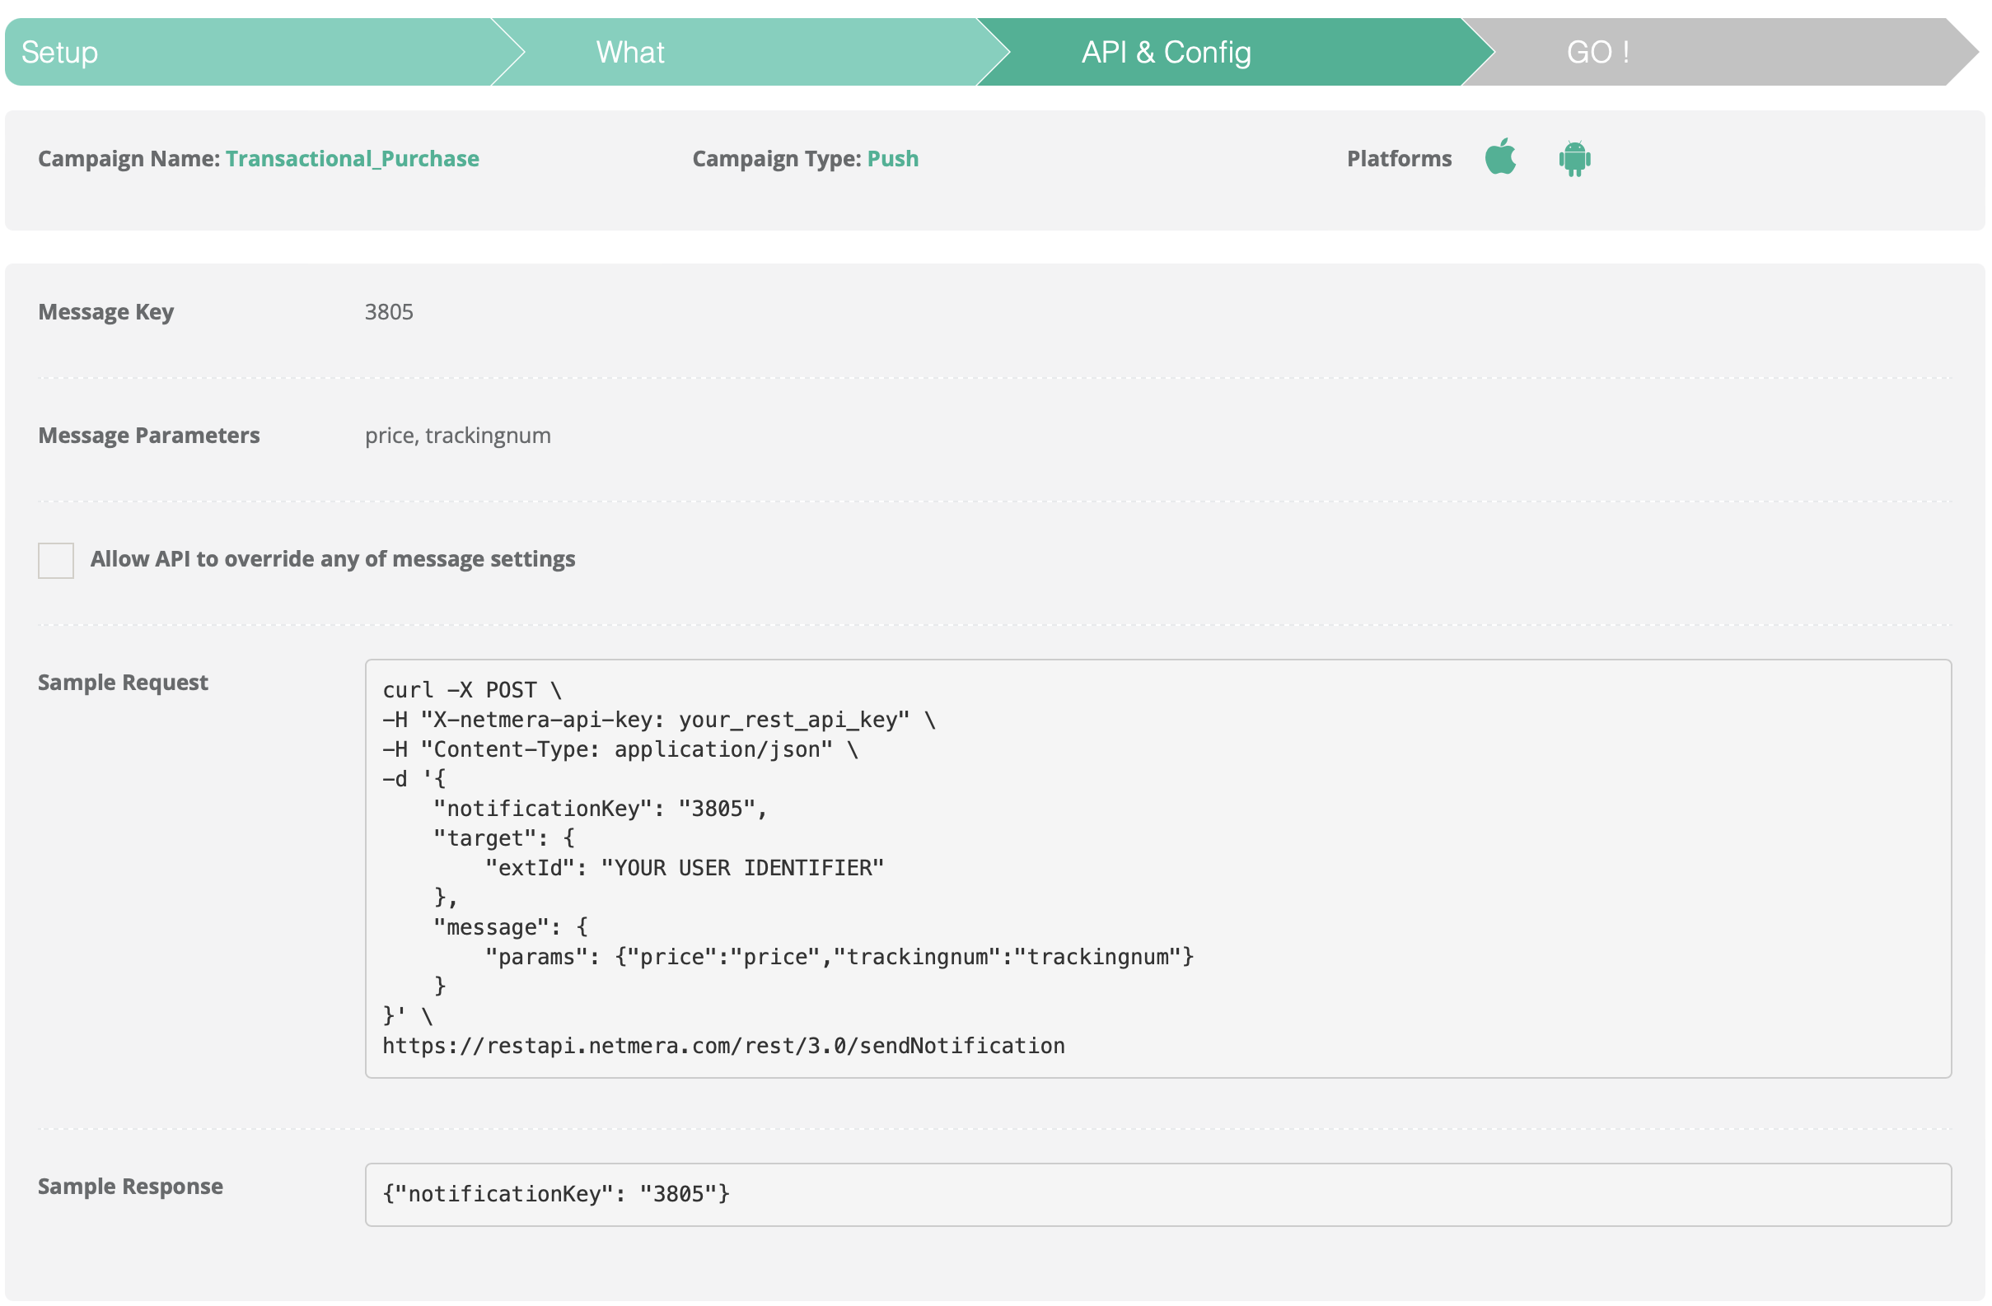Click the sendNotification URL in sample request
The image size is (1992, 1306).
click(723, 1045)
